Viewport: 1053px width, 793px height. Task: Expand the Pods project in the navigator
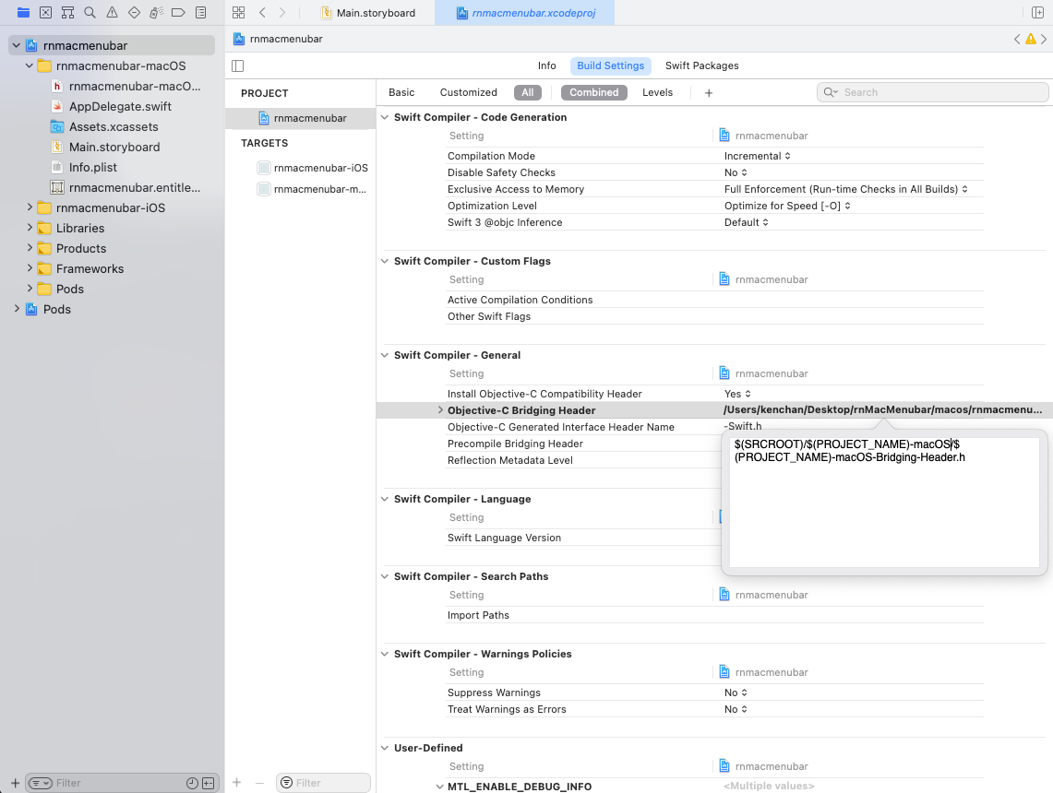(x=16, y=309)
